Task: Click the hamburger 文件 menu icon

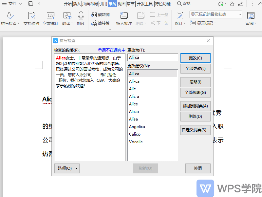Action: tap(4, 4)
